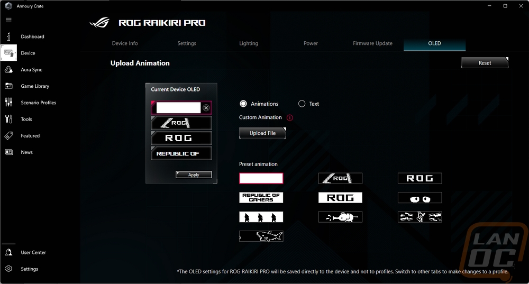Open the Tools wrench icon
The image size is (529, 284).
point(8,119)
